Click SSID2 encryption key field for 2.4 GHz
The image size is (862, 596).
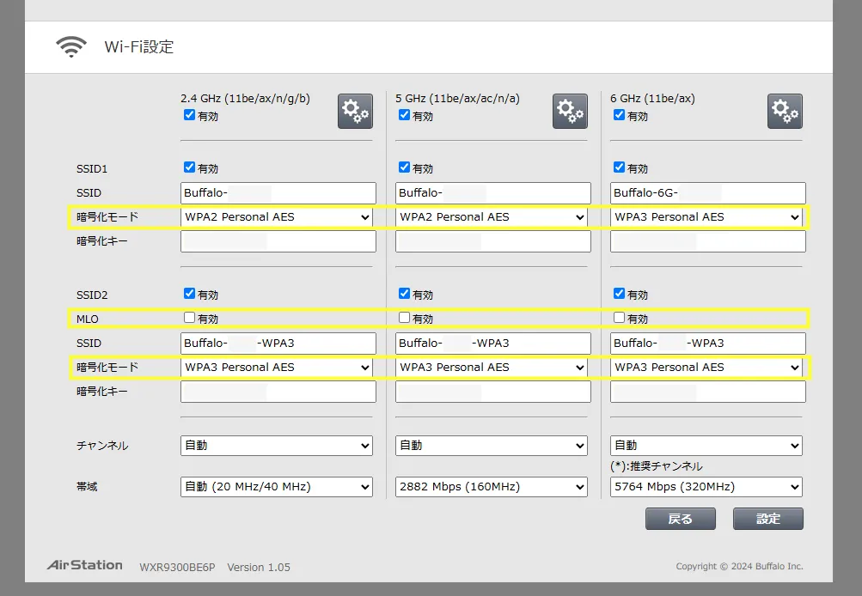click(278, 392)
